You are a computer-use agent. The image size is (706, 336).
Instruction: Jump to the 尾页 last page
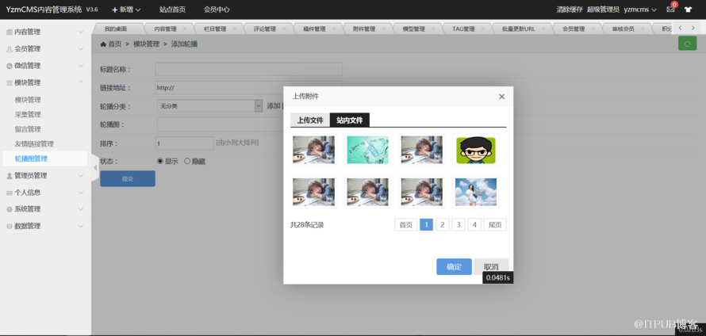[495, 225]
